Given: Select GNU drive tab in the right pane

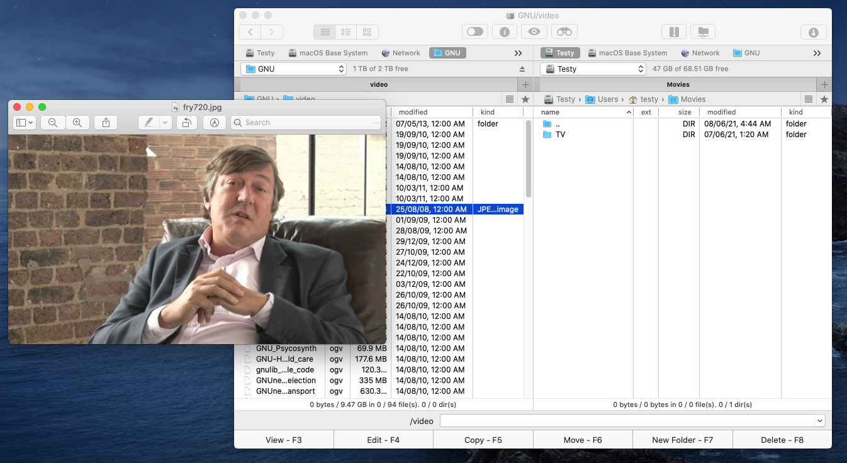Looking at the screenshot, I should 747,53.
